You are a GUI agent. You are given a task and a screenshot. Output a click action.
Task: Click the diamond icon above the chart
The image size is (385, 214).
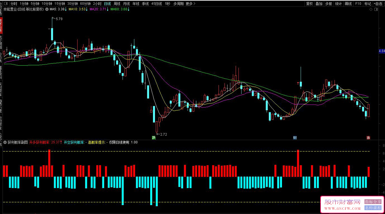pos(371,10)
